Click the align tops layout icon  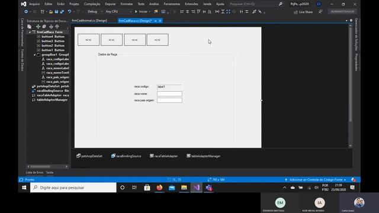coord(198,12)
